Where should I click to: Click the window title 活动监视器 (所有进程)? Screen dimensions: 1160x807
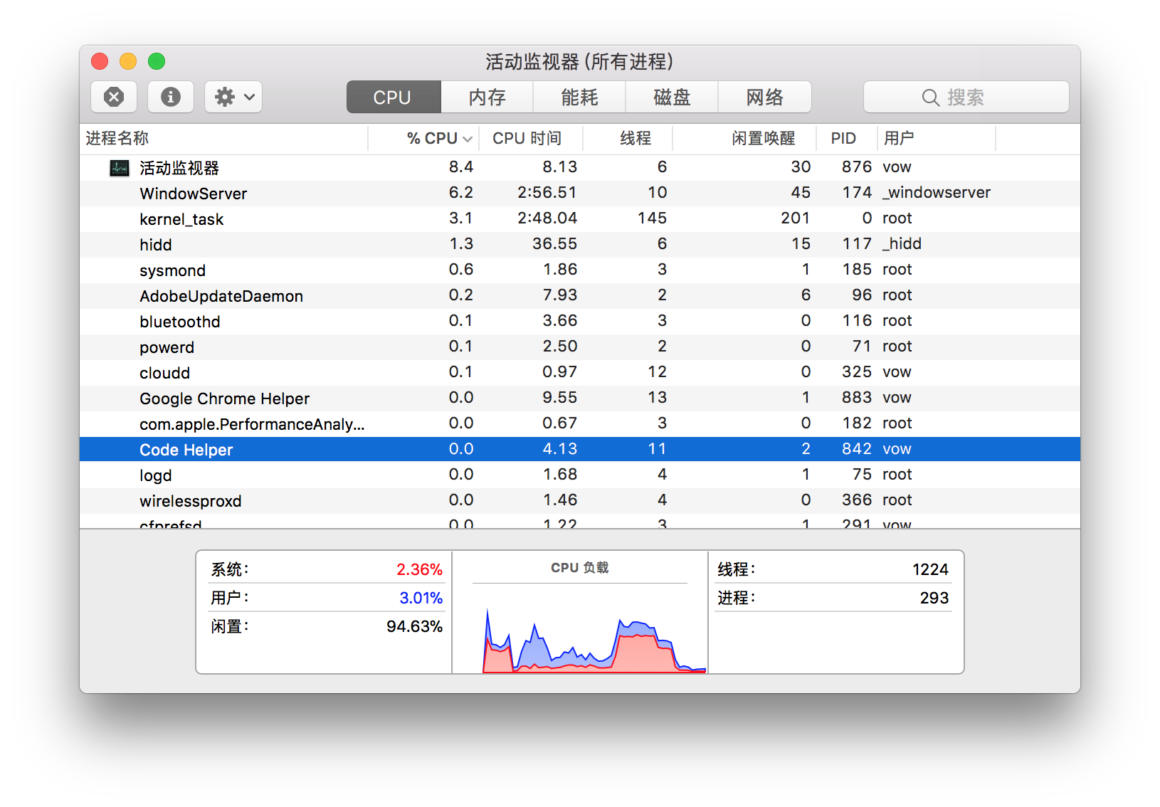579,62
